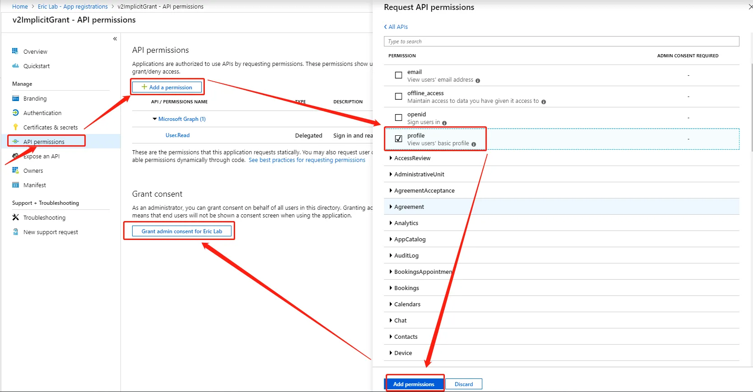Screen dimensions: 753x392
Task: Click Grant admin consent for Eric Lab
Action: (x=182, y=231)
